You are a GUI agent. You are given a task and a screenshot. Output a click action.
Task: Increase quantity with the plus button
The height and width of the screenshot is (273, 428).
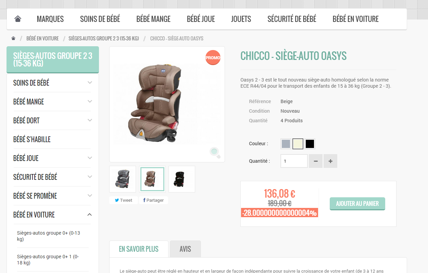pos(330,161)
